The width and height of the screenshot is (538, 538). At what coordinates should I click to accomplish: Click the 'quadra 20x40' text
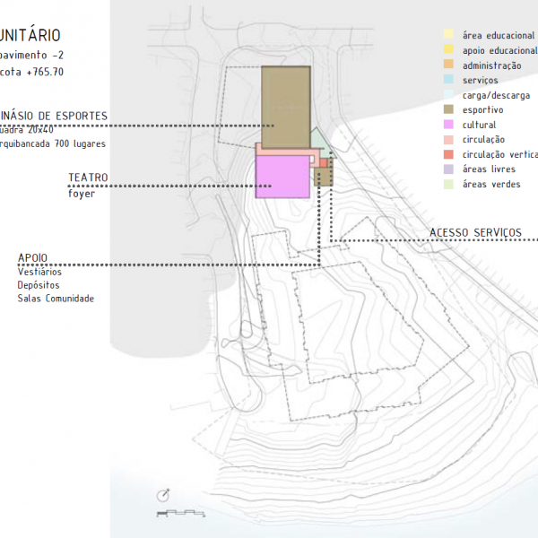pos(27,130)
